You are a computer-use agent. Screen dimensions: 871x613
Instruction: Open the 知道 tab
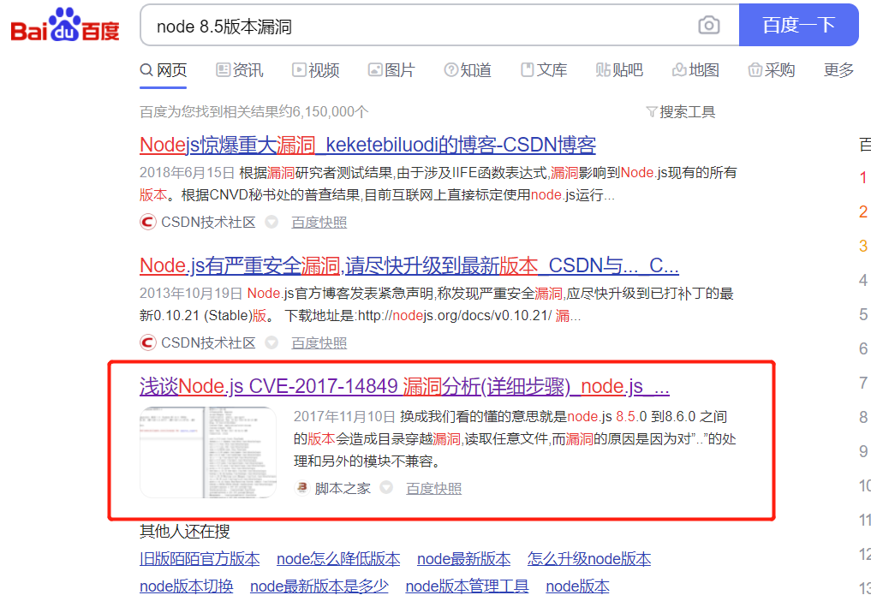tap(468, 70)
